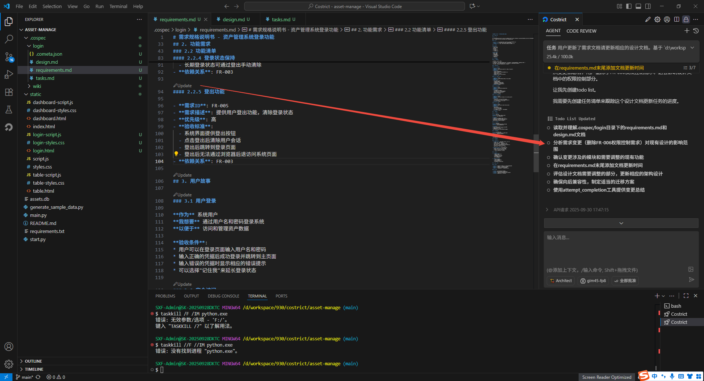Open the Architect mode dropdown
Screen dimensions: 704x381
tap(561, 281)
